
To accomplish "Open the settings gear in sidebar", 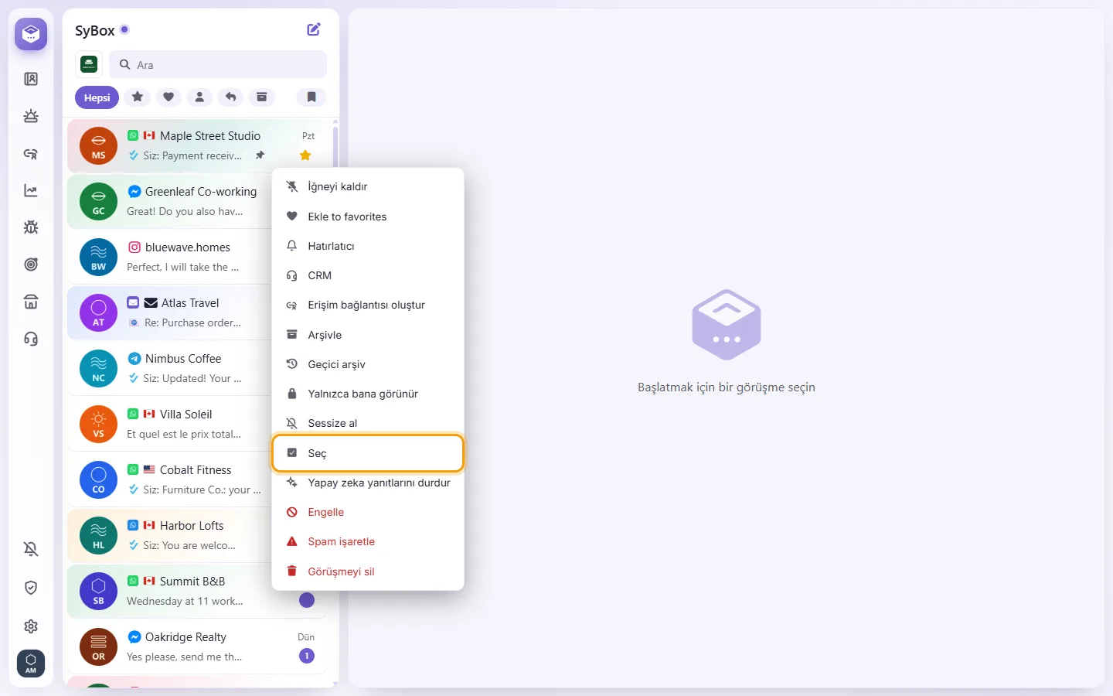I will 31,626.
